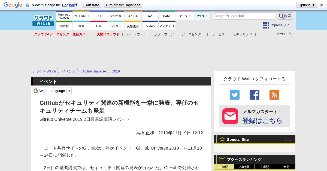Open the Impress site grid icon

[x=266, y=25]
